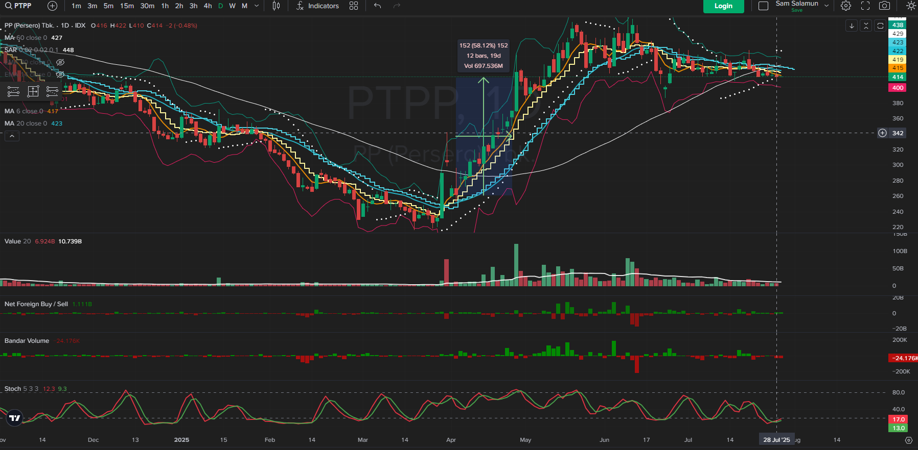Add alert at 342 with plus icon
This screenshot has width=918, height=450.
pos(883,133)
